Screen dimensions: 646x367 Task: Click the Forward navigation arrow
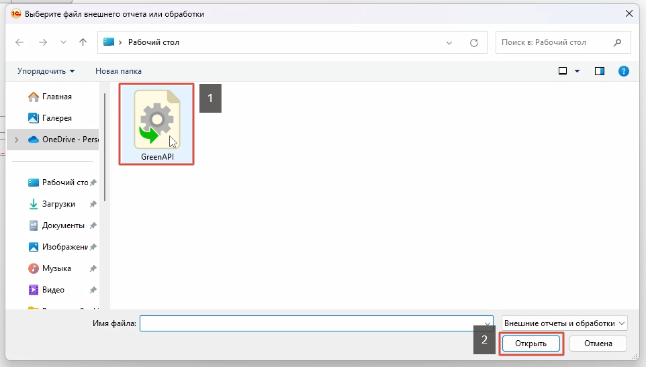tap(43, 42)
